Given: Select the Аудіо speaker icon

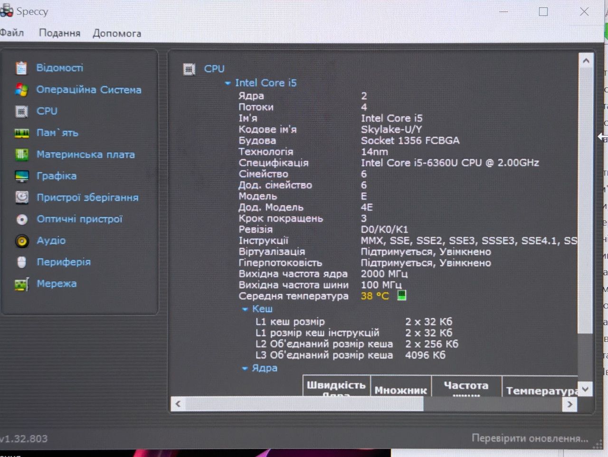Looking at the screenshot, I should tap(22, 241).
